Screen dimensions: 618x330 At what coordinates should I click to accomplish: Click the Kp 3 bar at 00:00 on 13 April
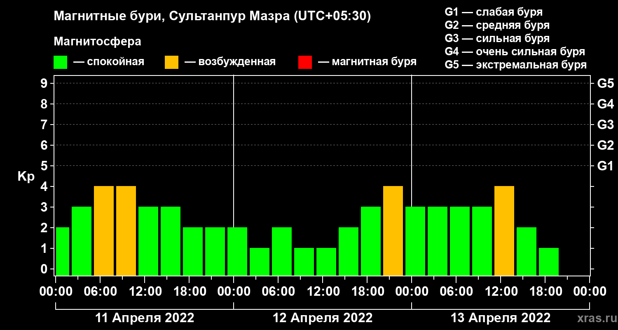(415, 241)
